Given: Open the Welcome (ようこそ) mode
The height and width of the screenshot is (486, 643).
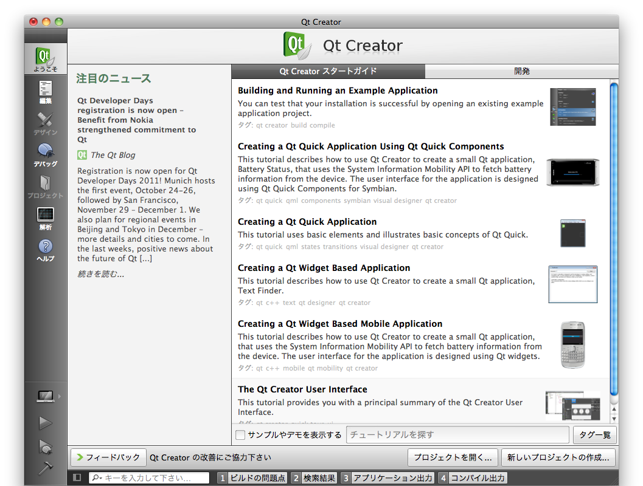Looking at the screenshot, I should pyautogui.click(x=46, y=59).
